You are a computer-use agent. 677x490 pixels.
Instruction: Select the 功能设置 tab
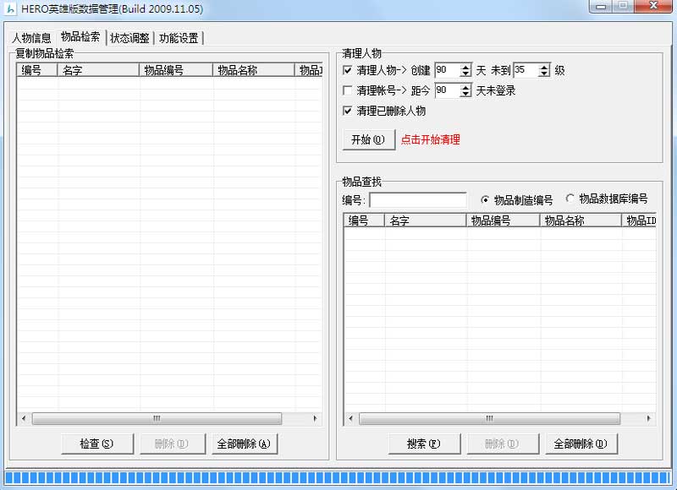tap(178, 38)
